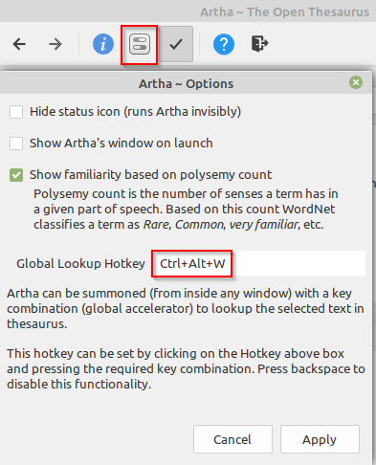Cancel the options changes
The image size is (376, 465).
[232, 439]
